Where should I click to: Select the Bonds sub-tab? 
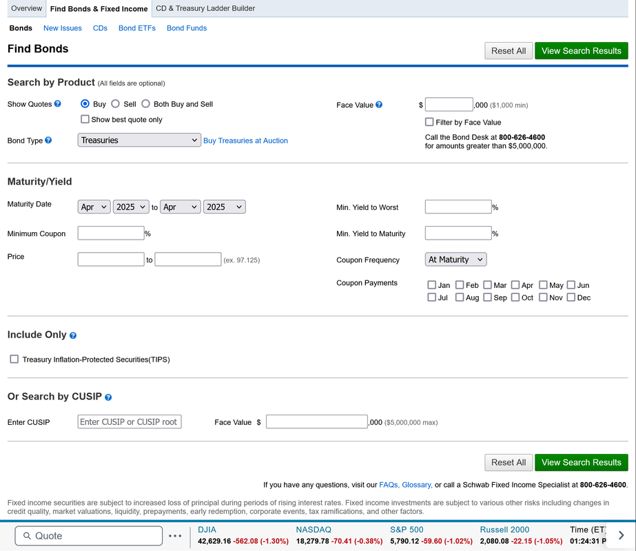tap(21, 28)
